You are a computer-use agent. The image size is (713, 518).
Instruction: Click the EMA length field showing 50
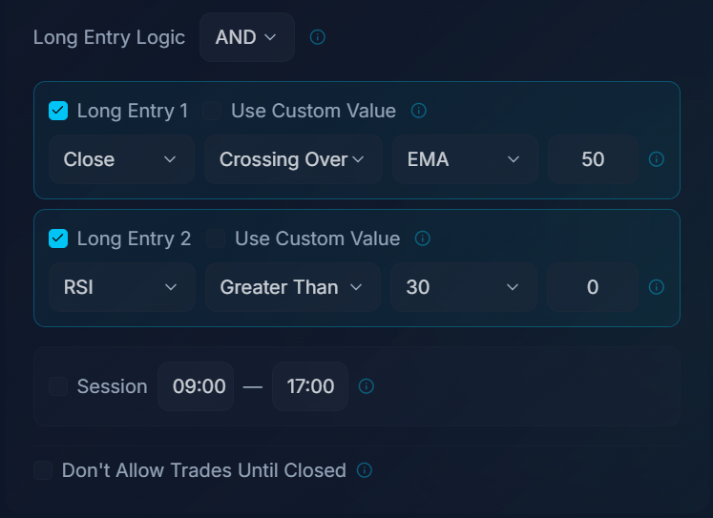pos(593,159)
